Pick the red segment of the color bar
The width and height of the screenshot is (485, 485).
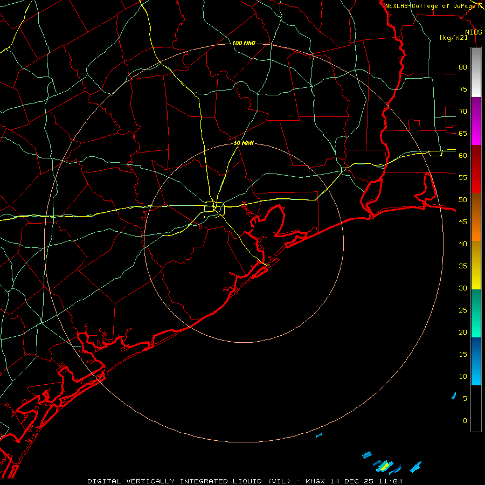(476, 169)
